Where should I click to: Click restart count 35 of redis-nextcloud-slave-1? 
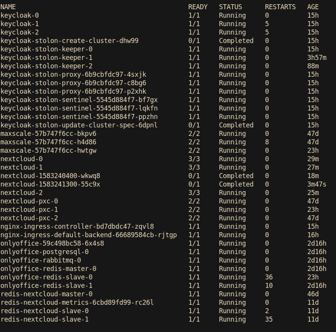pyautogui.click(x=269, y=319)
